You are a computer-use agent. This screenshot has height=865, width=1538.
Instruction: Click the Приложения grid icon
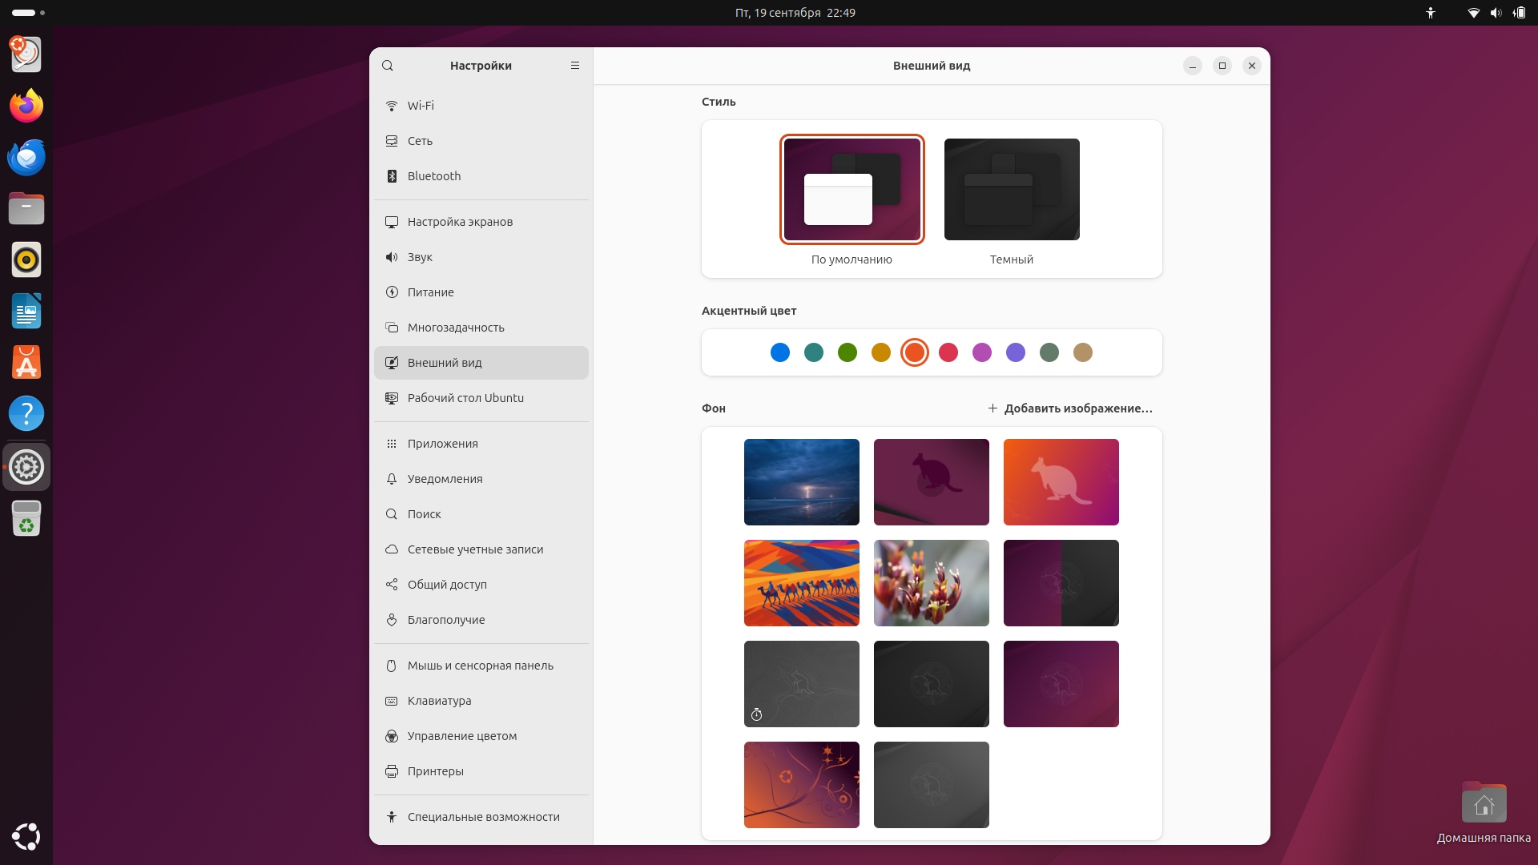392,444
